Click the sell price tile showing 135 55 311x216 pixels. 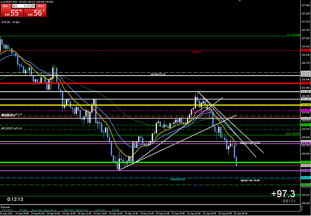tap(12, 13)
